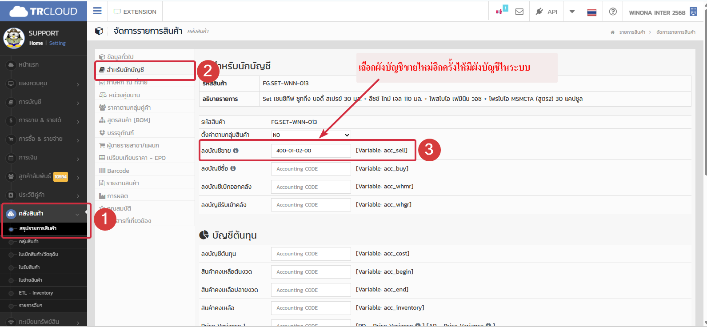Open the สูตรสินค้า [BOM] tab
The height and width of the screenshot is (327, 707).
tap(128, 120)
